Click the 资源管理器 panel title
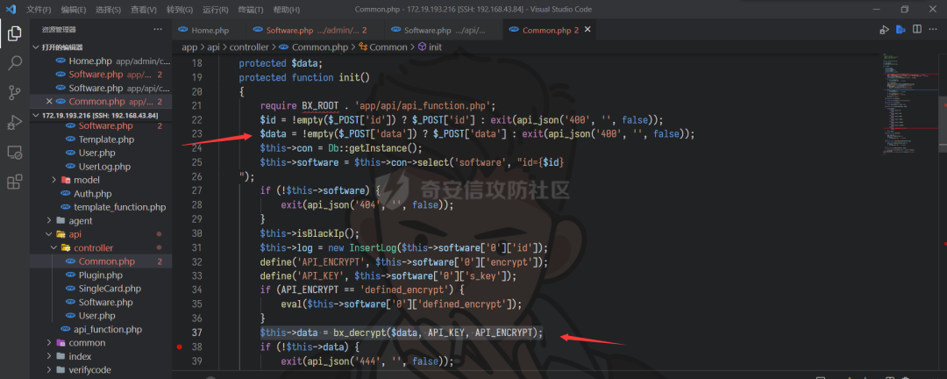947x379 pixels. (59, 29)
